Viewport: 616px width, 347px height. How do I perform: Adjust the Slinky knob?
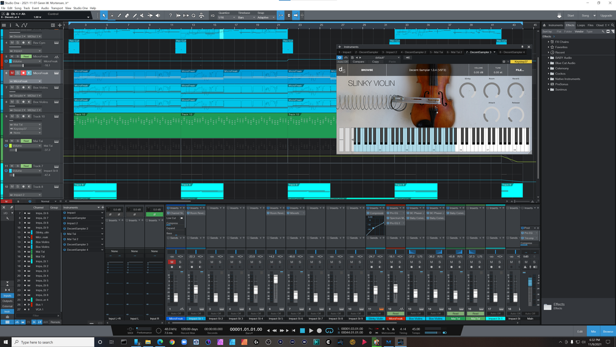(x=468, y=90)
